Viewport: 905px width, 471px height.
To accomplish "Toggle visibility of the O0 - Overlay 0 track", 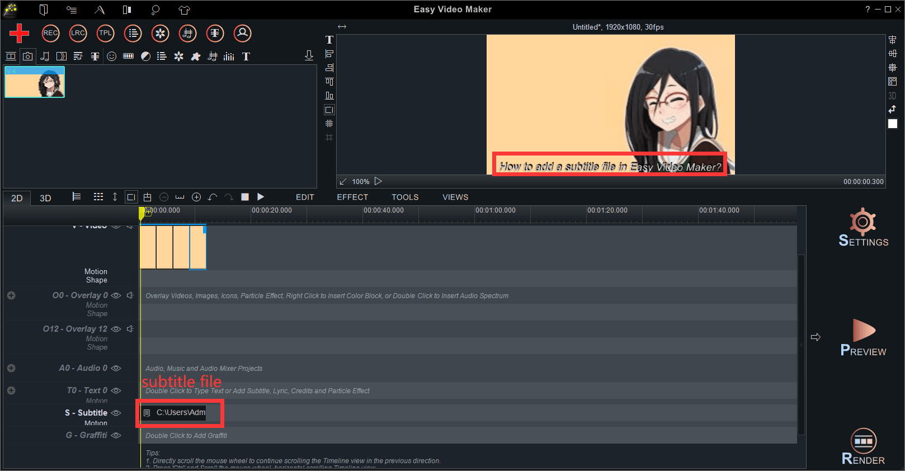I will click(x=116, y=295).
